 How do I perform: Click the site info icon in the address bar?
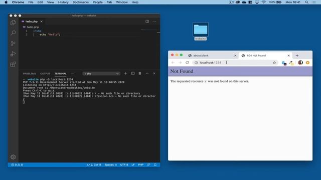(x=196, y=62)
